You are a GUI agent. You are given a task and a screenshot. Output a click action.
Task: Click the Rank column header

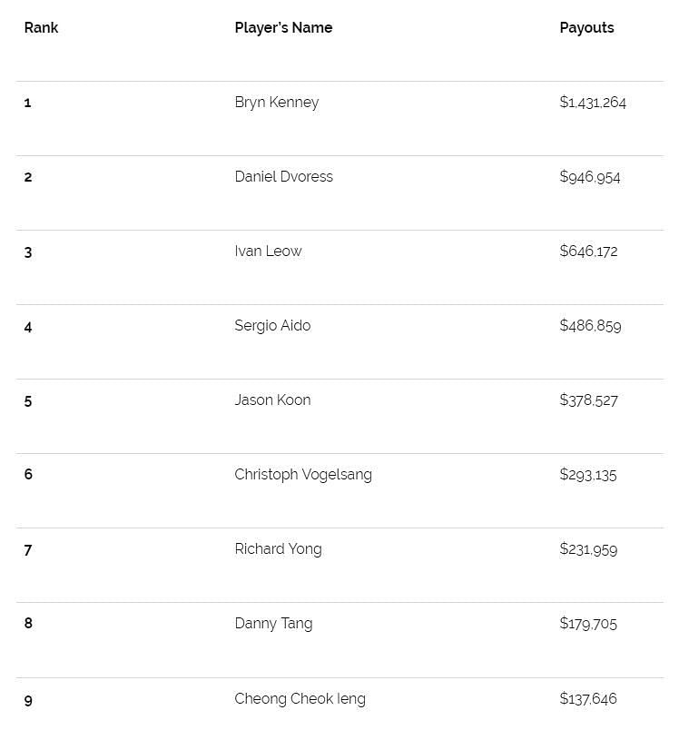click(41, 28)
